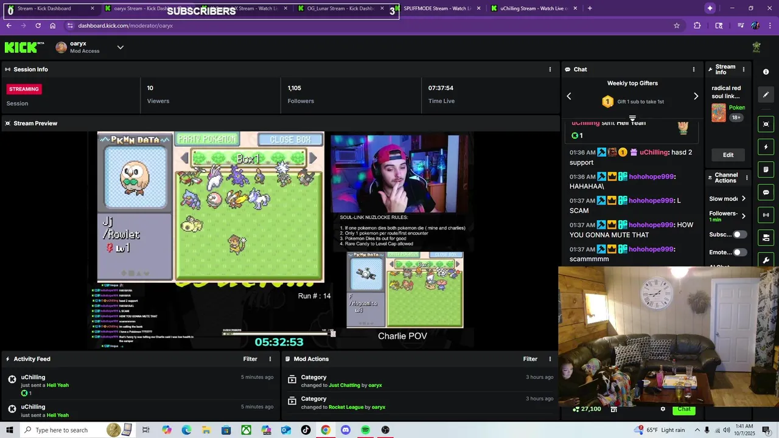Click the Kick logo
This screenshot has height=438, width=779.
click(24, 47)
